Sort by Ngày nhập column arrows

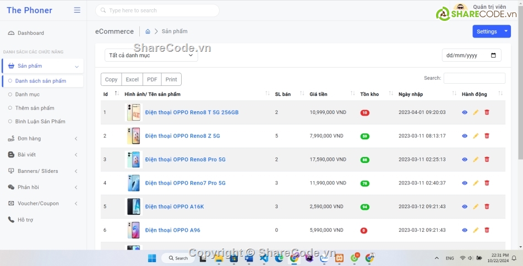pyautogui.click(x=454, y=94)
